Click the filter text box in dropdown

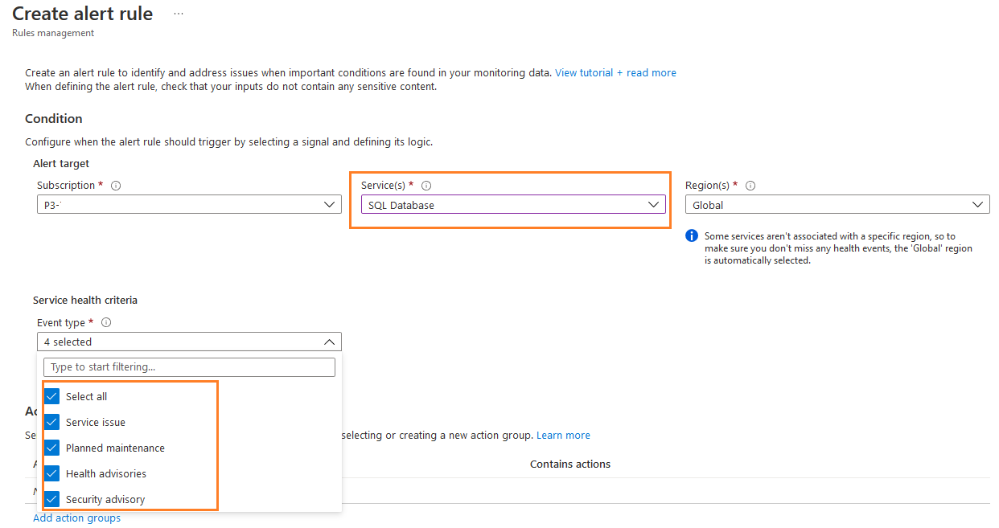pyautogui.click(x=189, y=367)
